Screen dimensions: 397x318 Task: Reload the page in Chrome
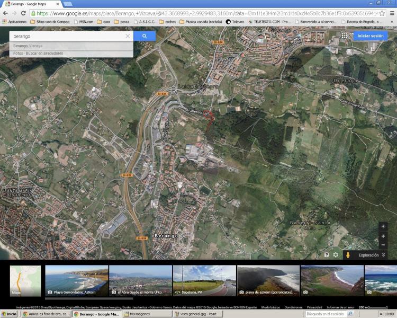[23, 13]
